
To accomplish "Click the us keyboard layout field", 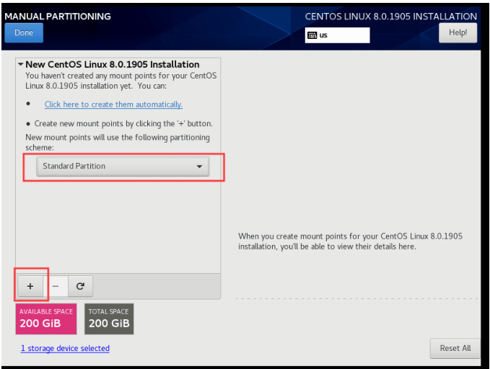I will point(338,35).
